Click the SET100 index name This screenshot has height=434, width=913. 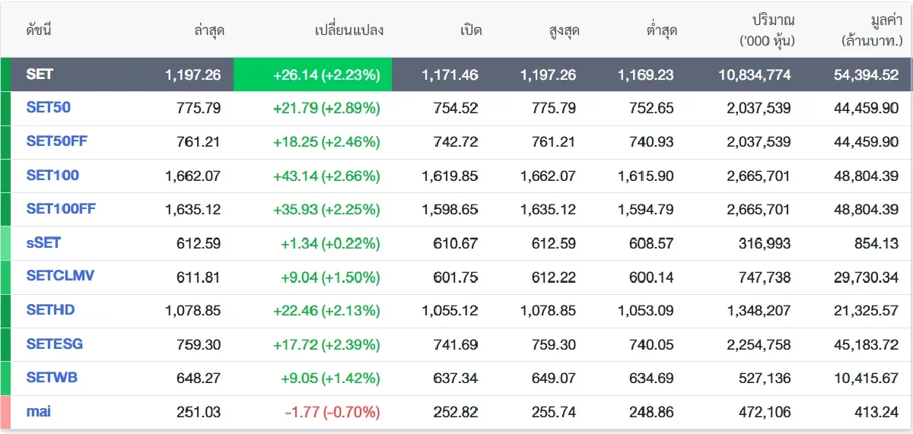[52, 176]
